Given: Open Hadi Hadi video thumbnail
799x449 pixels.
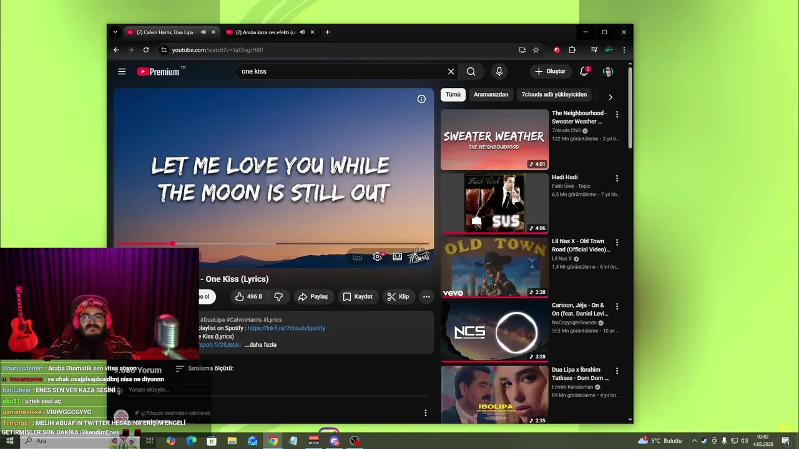Looking at the screenshot, I should point(494,203).
